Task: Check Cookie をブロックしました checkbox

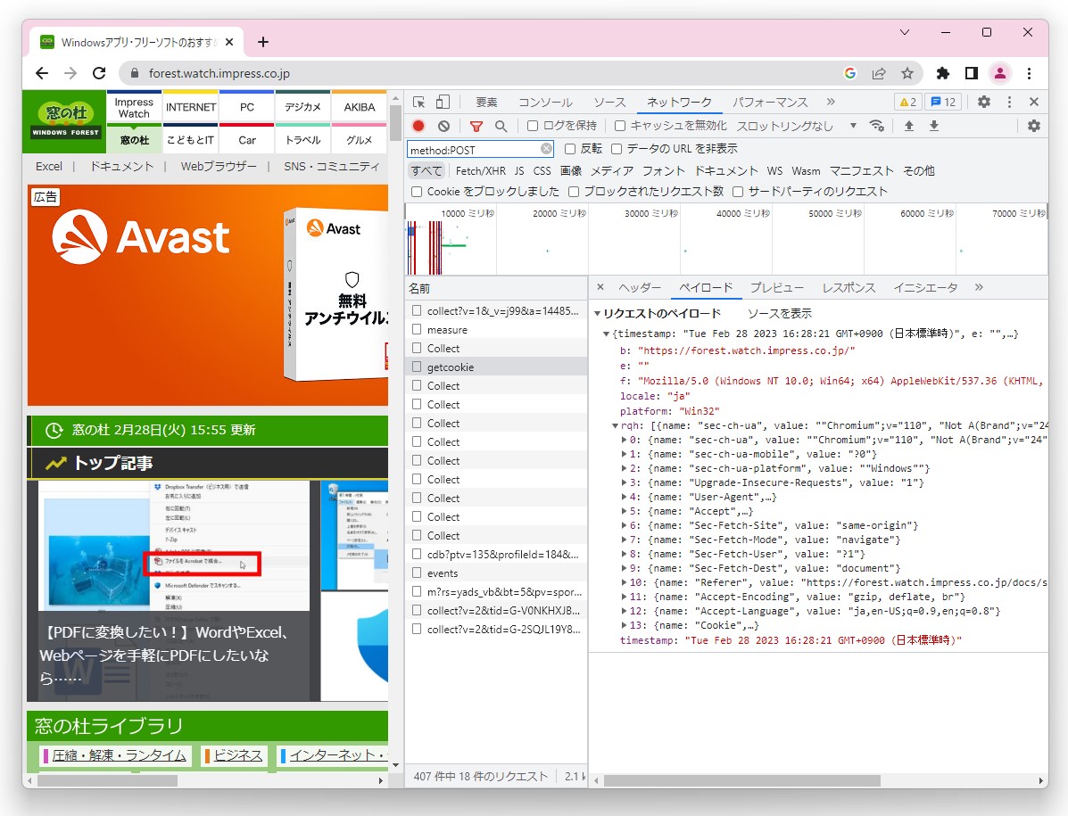Action: [416, 192]
